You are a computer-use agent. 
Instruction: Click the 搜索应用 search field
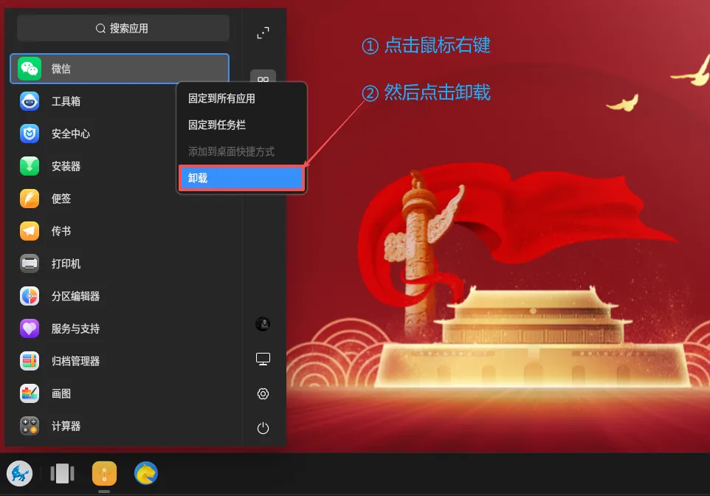point(123,28)
